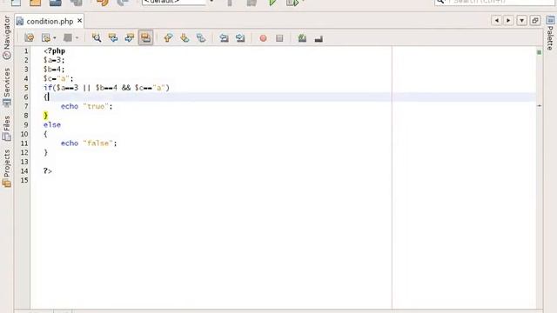Click green status mark in error stripe
The height and width of the screenshot is (313, 557).
click(539, 52)
